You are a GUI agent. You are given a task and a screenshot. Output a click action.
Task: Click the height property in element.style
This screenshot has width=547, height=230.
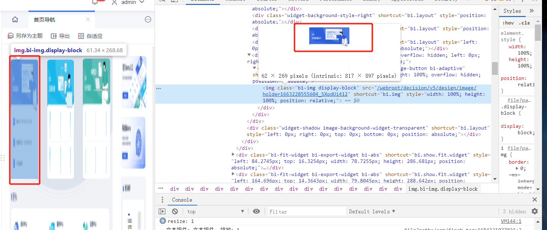pos(517,59)
